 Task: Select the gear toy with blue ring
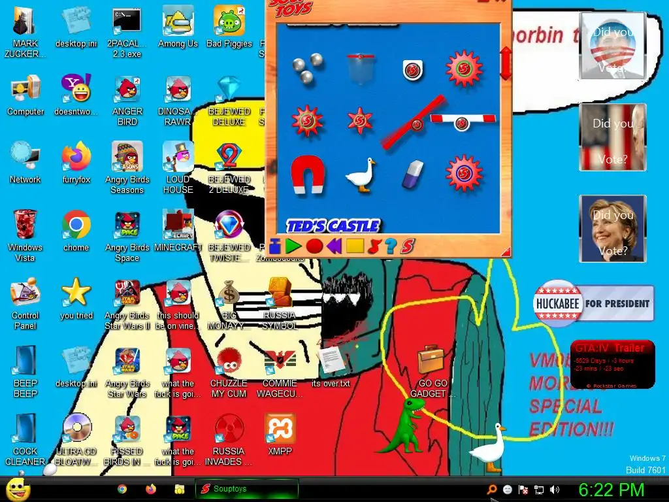coord(464,173)
